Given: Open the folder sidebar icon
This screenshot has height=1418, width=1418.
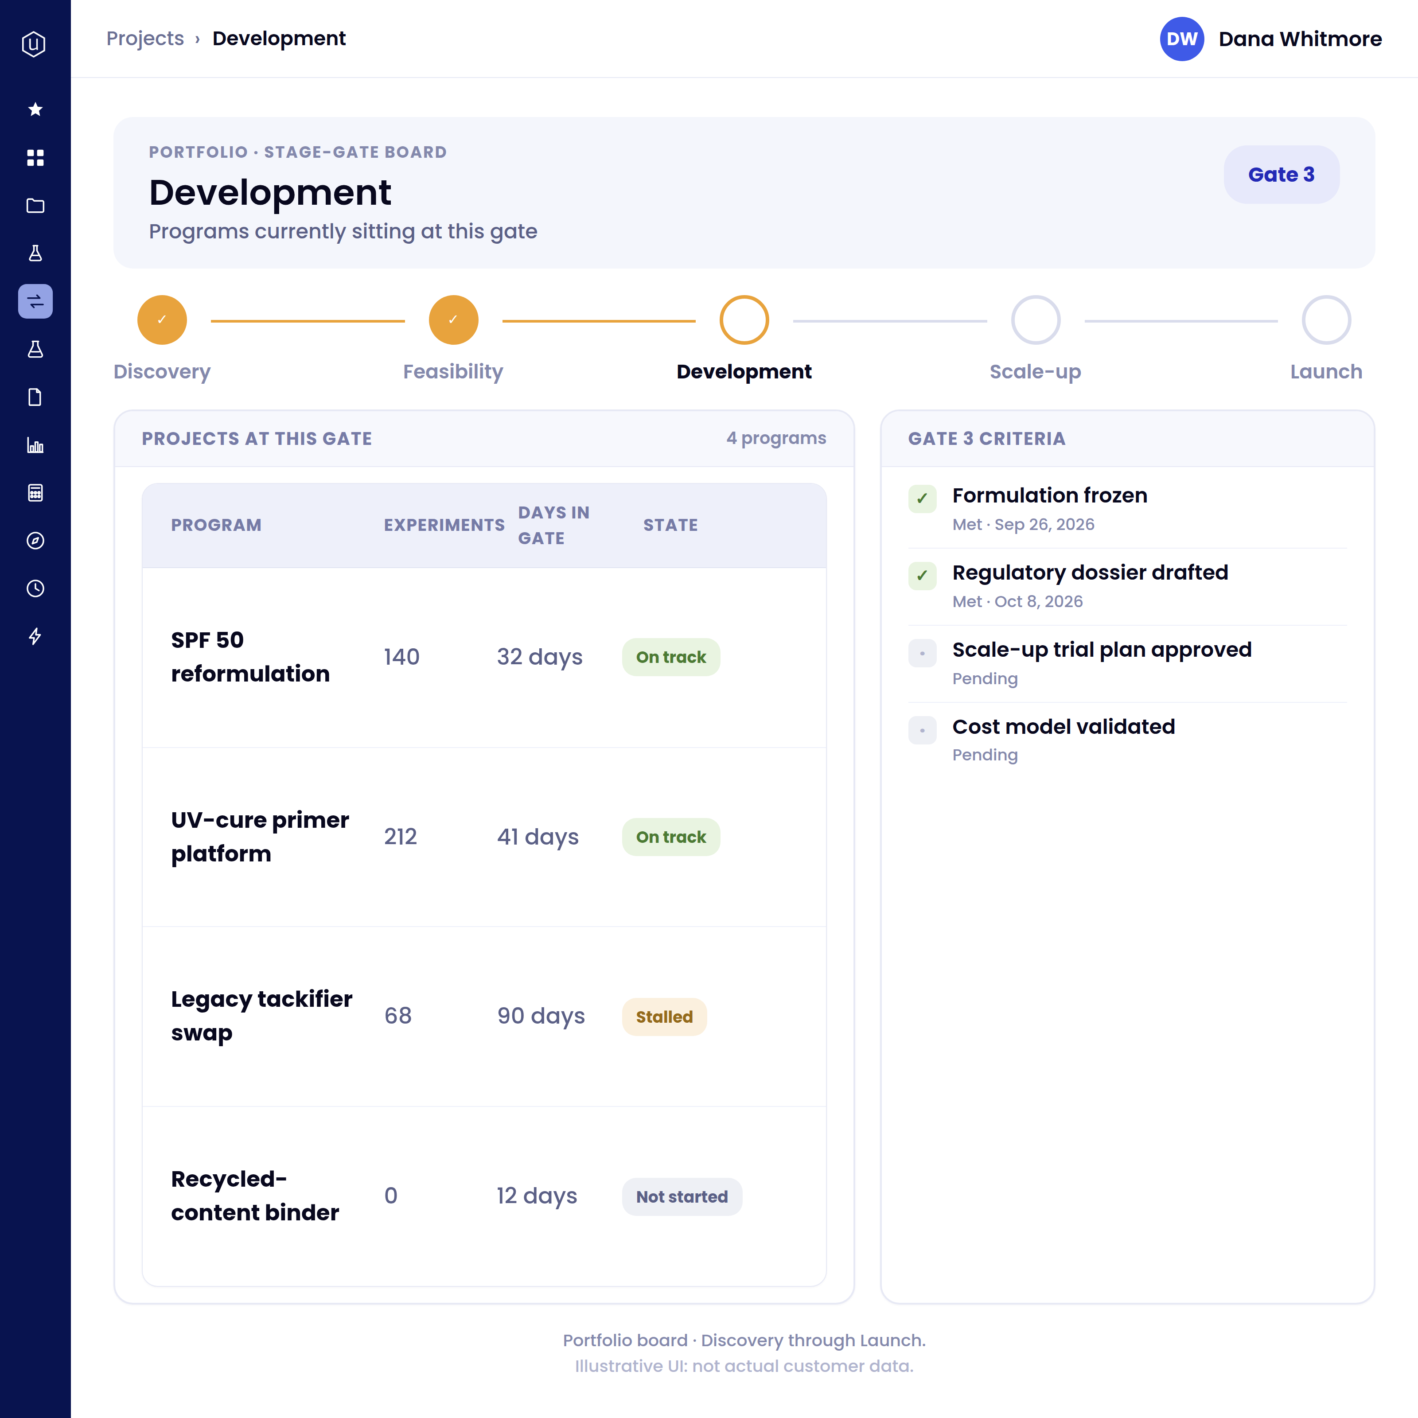Looking at the screenshot, I should [35, 206].
